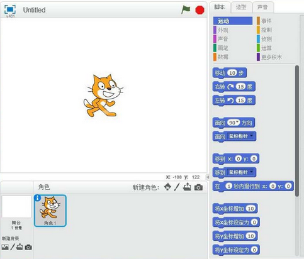304x259 pixels.
Task: Switch to the 造型 tab
Action: point(241,8)
